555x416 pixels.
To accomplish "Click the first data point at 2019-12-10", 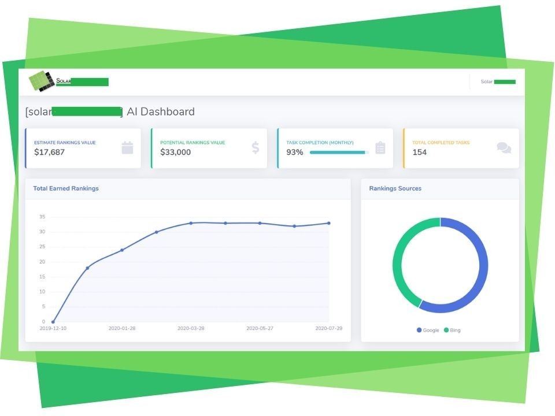I will [53, 322].
